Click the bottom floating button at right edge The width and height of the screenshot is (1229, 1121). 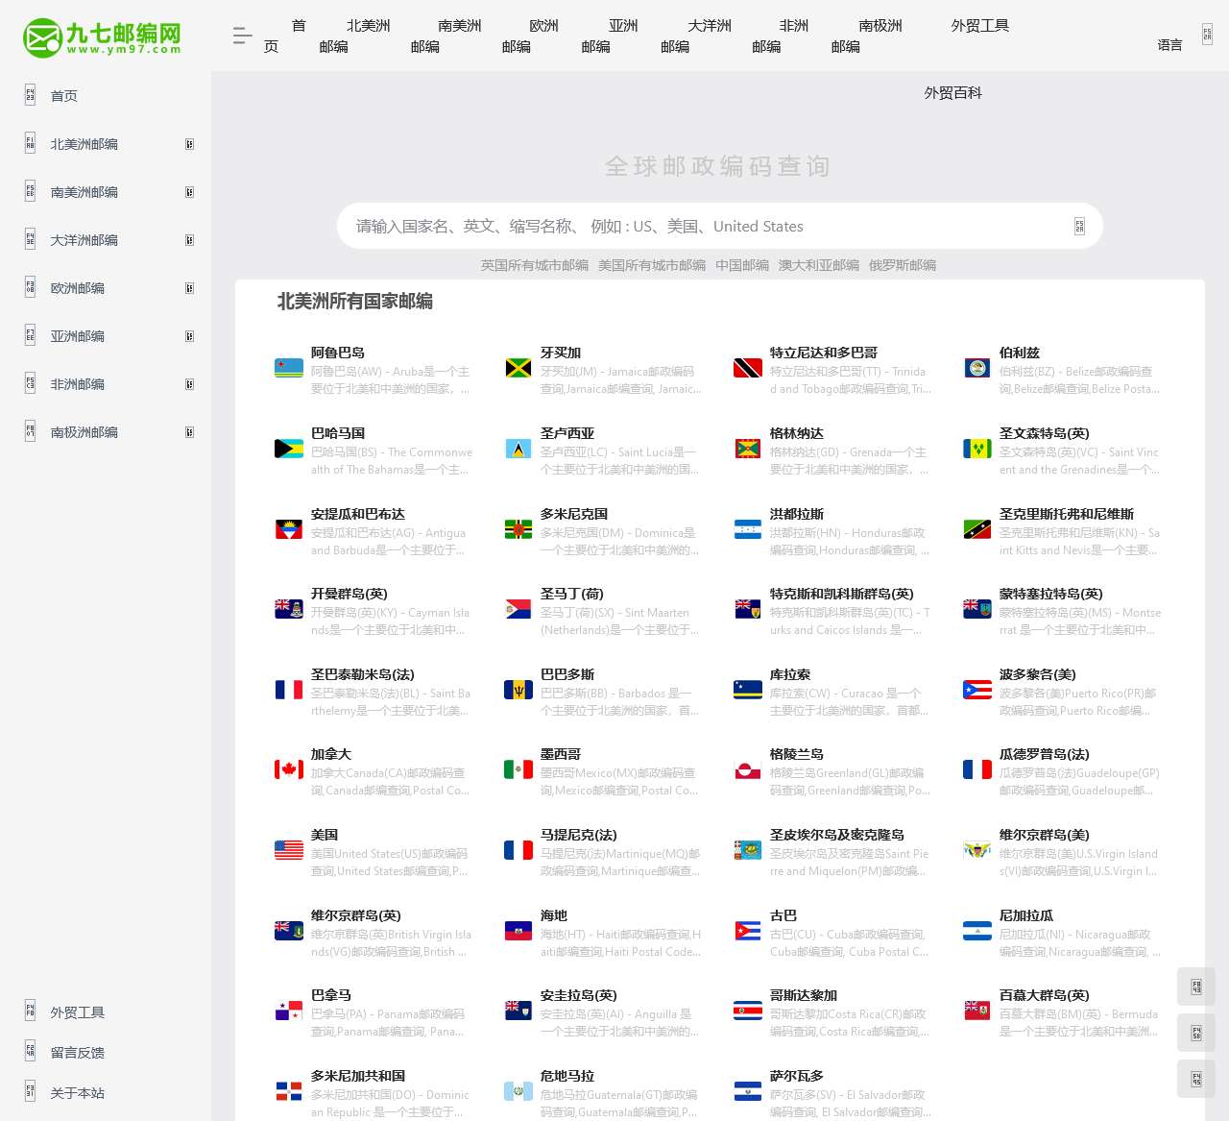coord(1196,1079)
